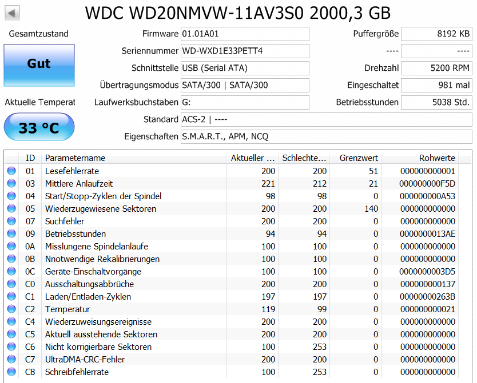The width and height of the screenshot is (477, 383).
Task: Click raw value 0000000013AE
Action: click(x=427, y=233)
